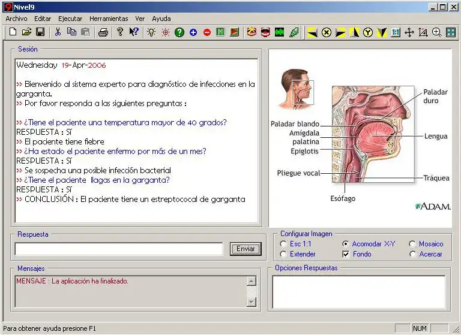The image size is (461, 335).
Task: Click the 'El paciente tiene fiebre' line
Action: coord(60,141)
